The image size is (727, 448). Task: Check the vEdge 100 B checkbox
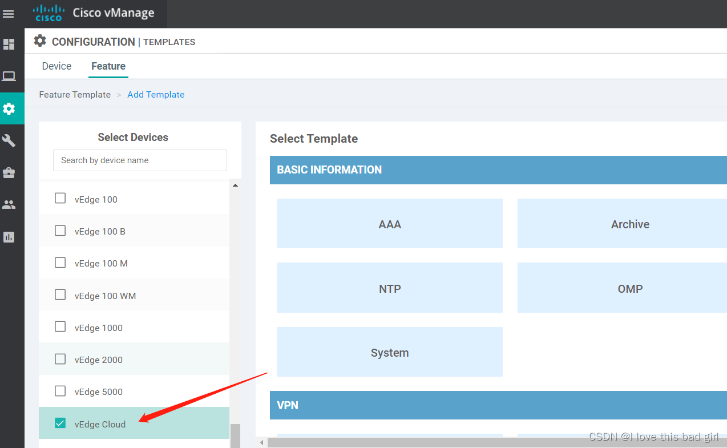click(x=60, y=231)
